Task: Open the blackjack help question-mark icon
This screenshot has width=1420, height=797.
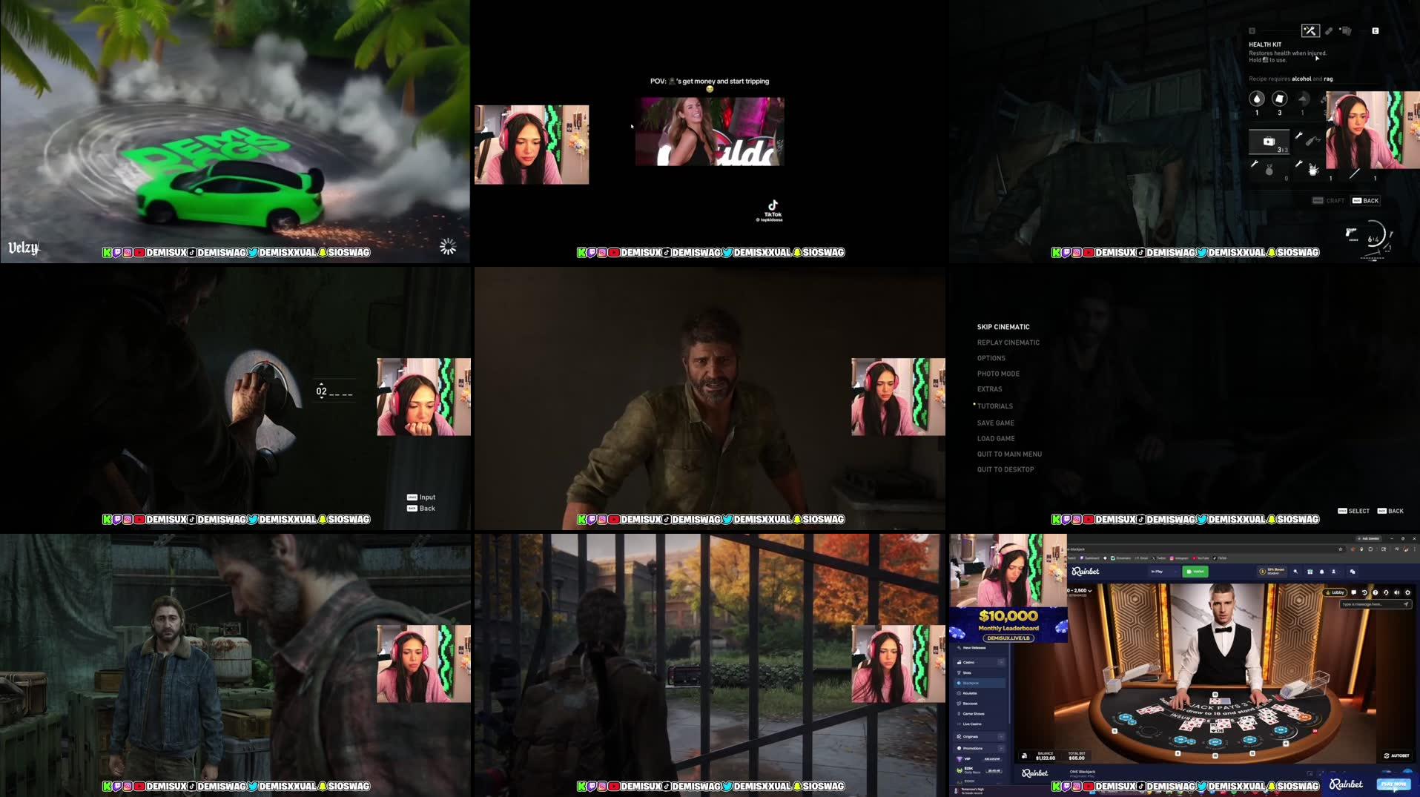Action: point(1376,592)
